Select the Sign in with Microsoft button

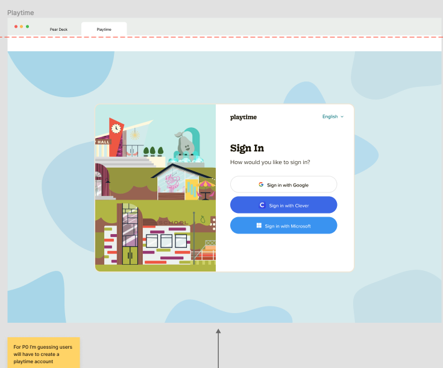click(x=283, y=226)
